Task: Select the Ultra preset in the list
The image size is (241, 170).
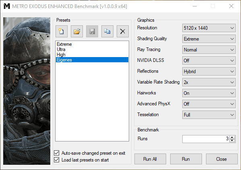Action: 92,49
